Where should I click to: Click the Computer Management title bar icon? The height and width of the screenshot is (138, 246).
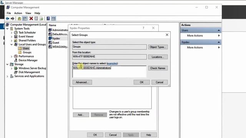coord(8,7)
